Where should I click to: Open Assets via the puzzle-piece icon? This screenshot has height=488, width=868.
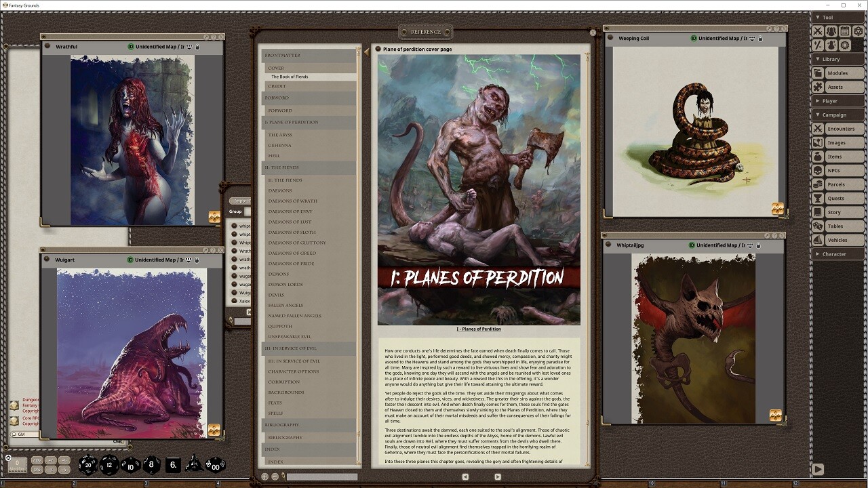tap(817, 87)
